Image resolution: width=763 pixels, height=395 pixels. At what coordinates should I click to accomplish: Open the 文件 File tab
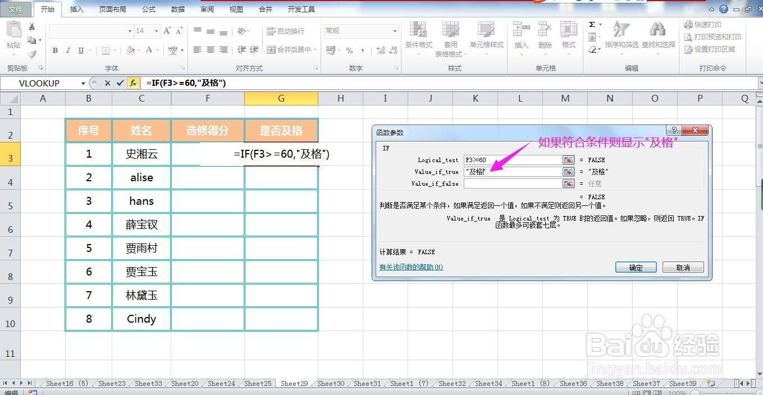point(16,9)
